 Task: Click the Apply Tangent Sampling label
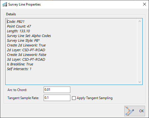point(95,98)
